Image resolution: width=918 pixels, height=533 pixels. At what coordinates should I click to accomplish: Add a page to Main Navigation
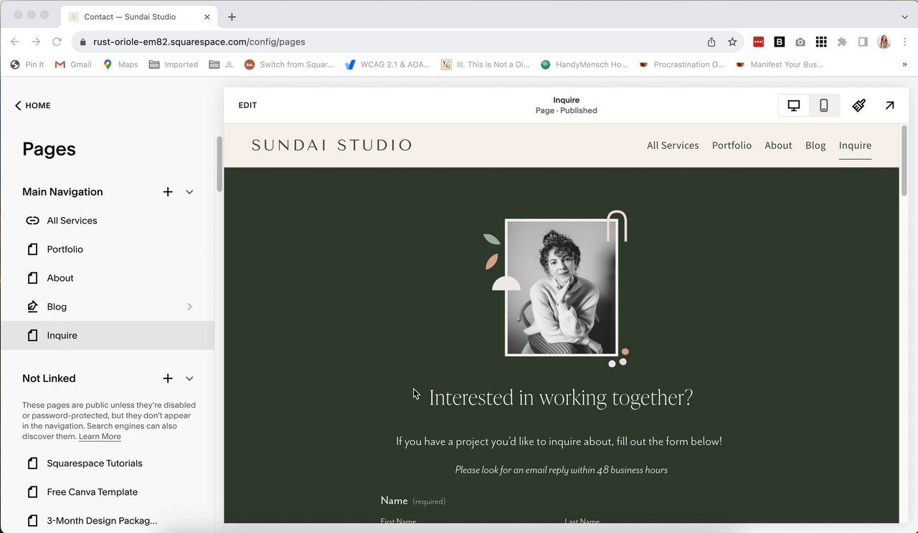(168, 192)
